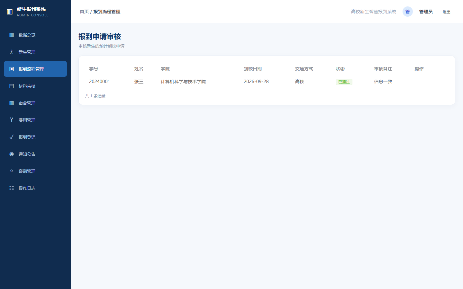Image resolution: width=463 pixels, height=289 pixels.
Task: Click the 通知公告 circle icon
Action: click(x=12, y=154)
